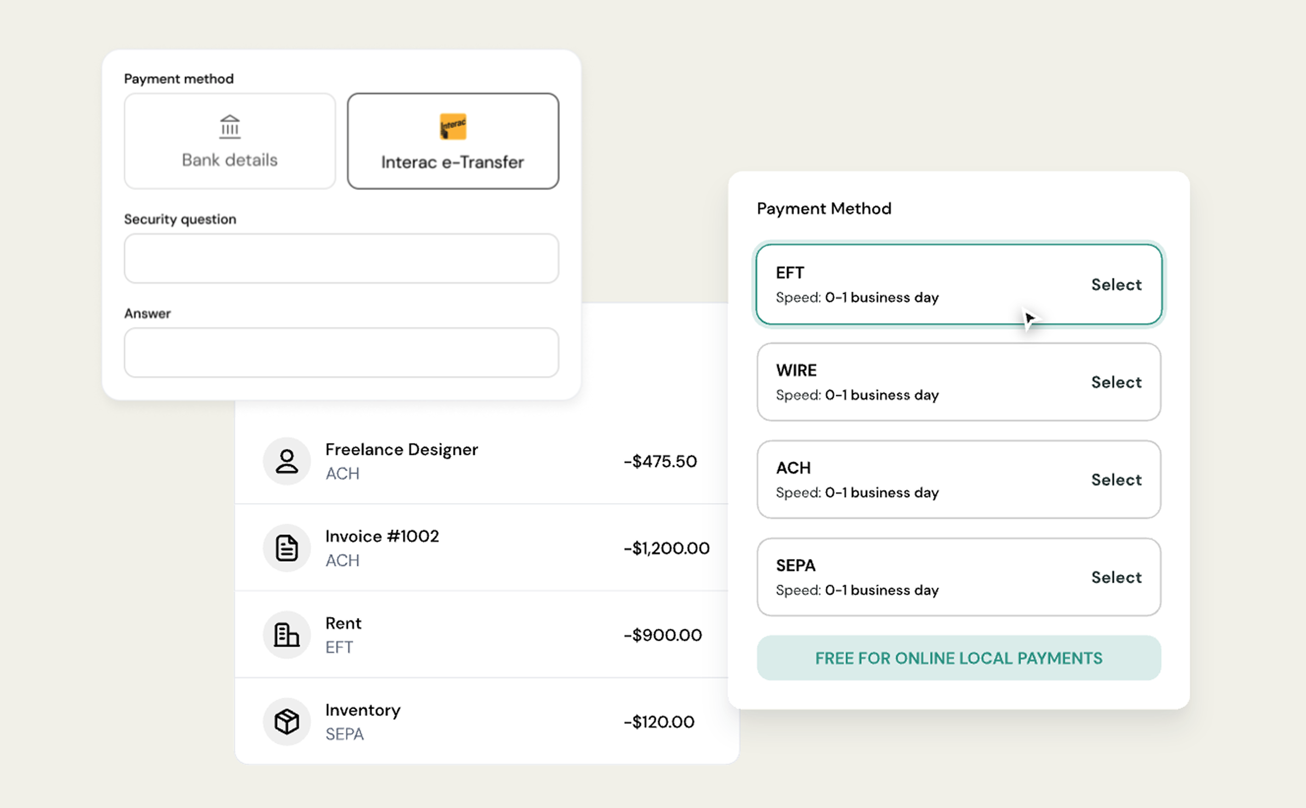
Task: Click Select for the ACH method
Action: click(1116, 479)
